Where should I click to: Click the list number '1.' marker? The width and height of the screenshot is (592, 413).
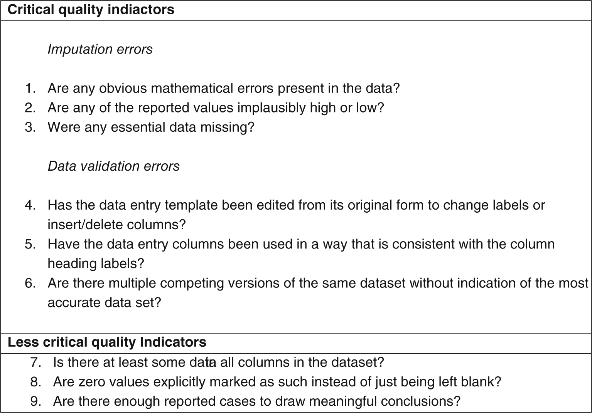tap(30, 88)
